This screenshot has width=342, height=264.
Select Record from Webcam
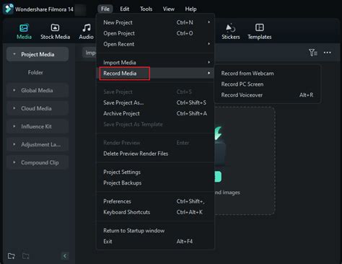(267, 74)
